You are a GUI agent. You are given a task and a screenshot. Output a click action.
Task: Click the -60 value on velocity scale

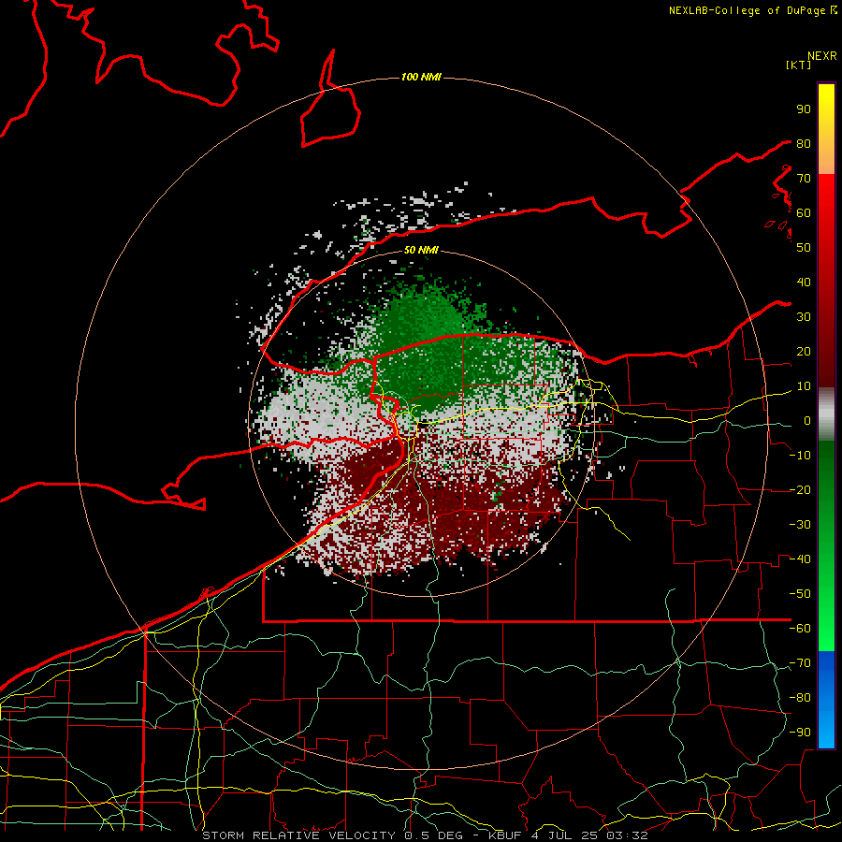pyautogui.click(x=800, y=629)
